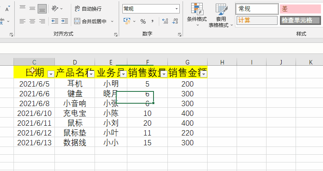Select column E header
323x171 pixels.
111,62
